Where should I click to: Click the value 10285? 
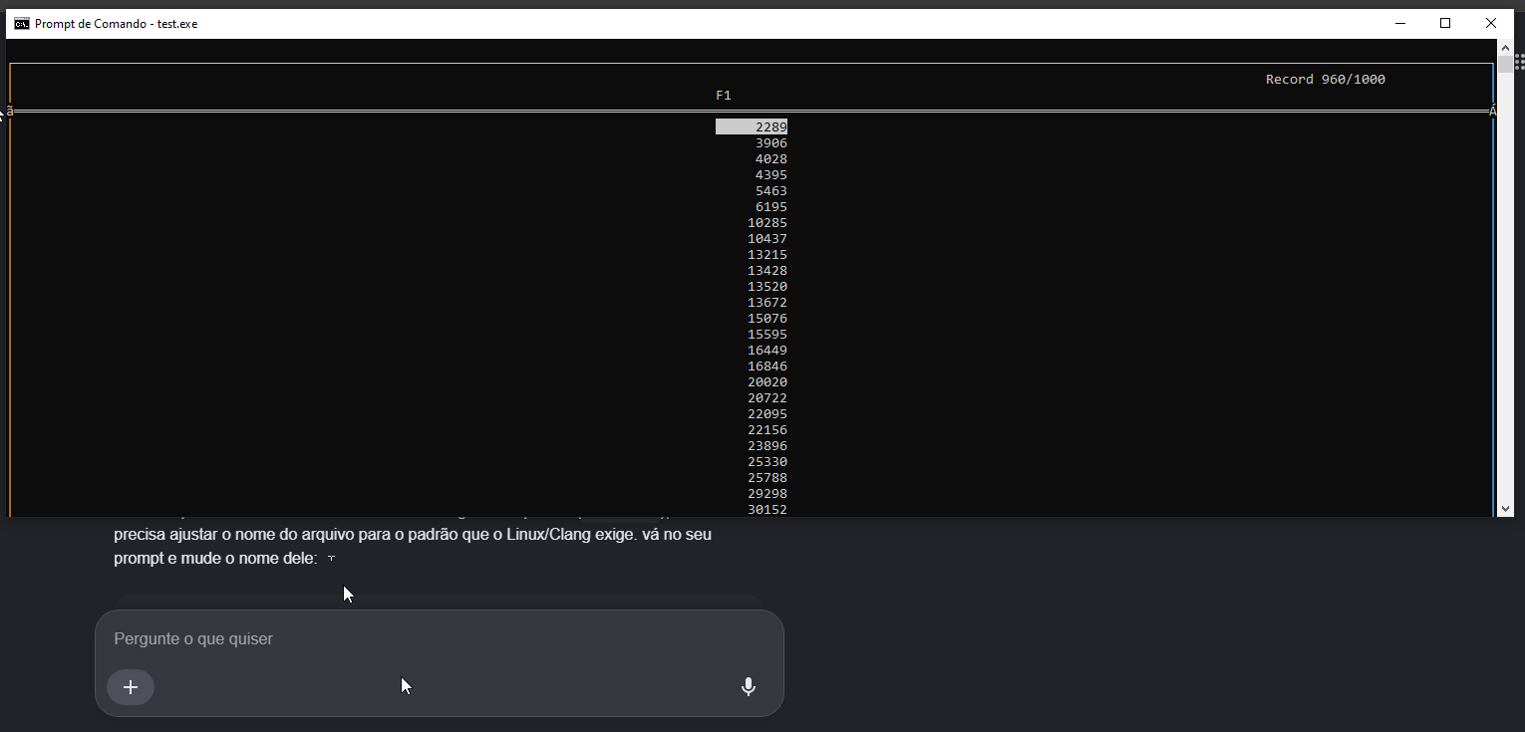pos(767,223)
